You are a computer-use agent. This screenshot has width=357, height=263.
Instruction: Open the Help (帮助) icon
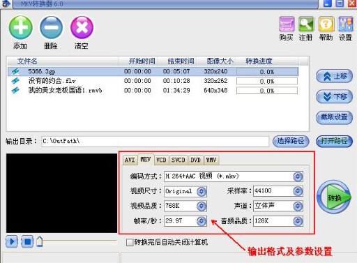click(326, 24)
